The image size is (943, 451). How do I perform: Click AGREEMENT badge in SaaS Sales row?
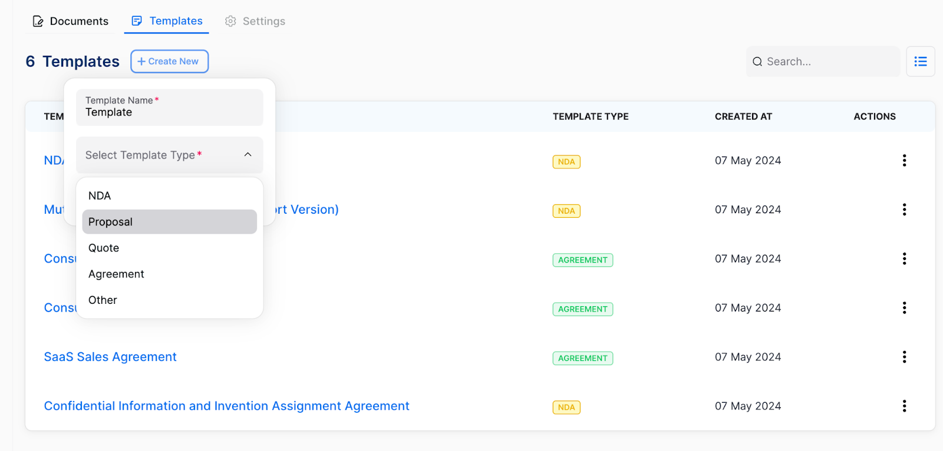[x=583, y=358]
